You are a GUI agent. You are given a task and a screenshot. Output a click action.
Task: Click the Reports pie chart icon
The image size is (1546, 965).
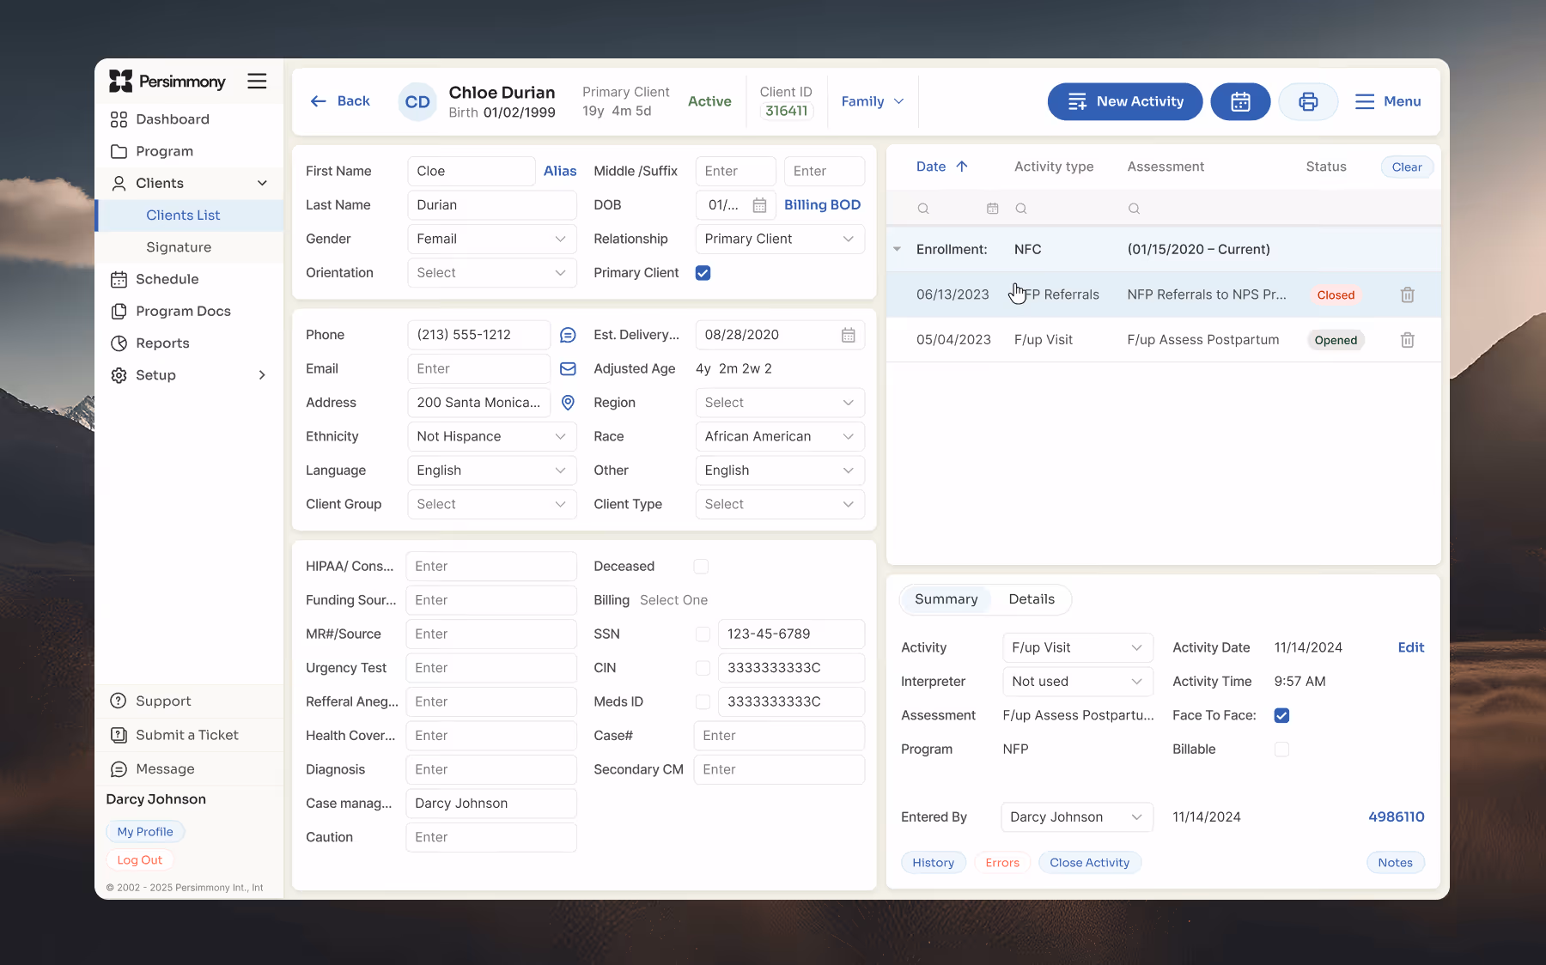[x=119, y=343]
